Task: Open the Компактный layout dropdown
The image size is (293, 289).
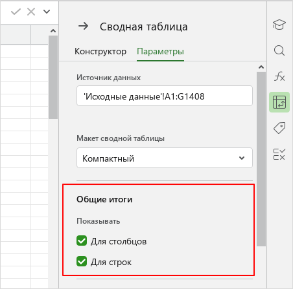Action: coord(165,158)
